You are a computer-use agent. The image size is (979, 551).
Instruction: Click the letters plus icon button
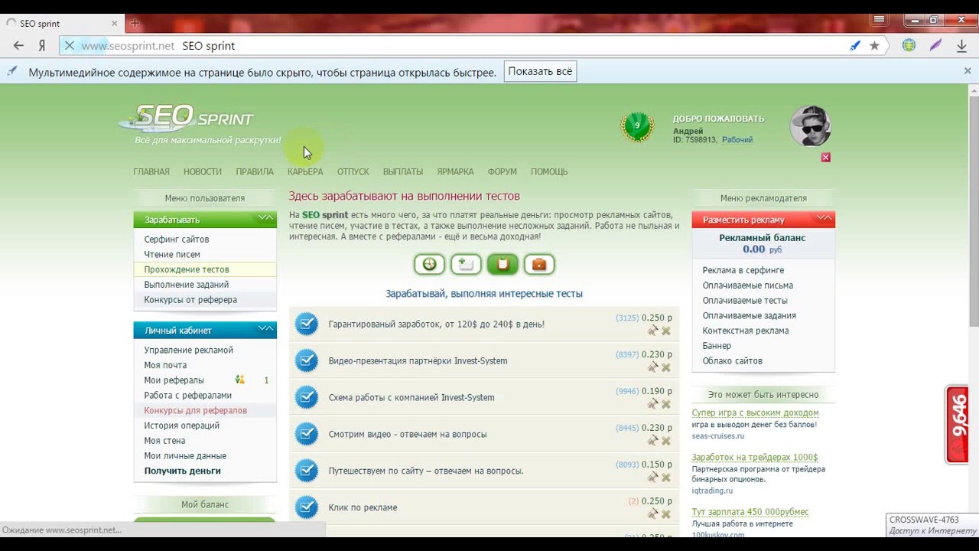pos(466,264)
